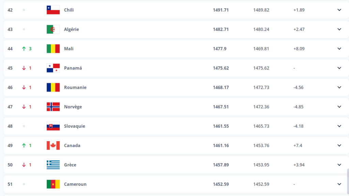The height and width of the screenshot is (196, 349).
Task: Click the Panamá flag icon
Action: point(53,68)
